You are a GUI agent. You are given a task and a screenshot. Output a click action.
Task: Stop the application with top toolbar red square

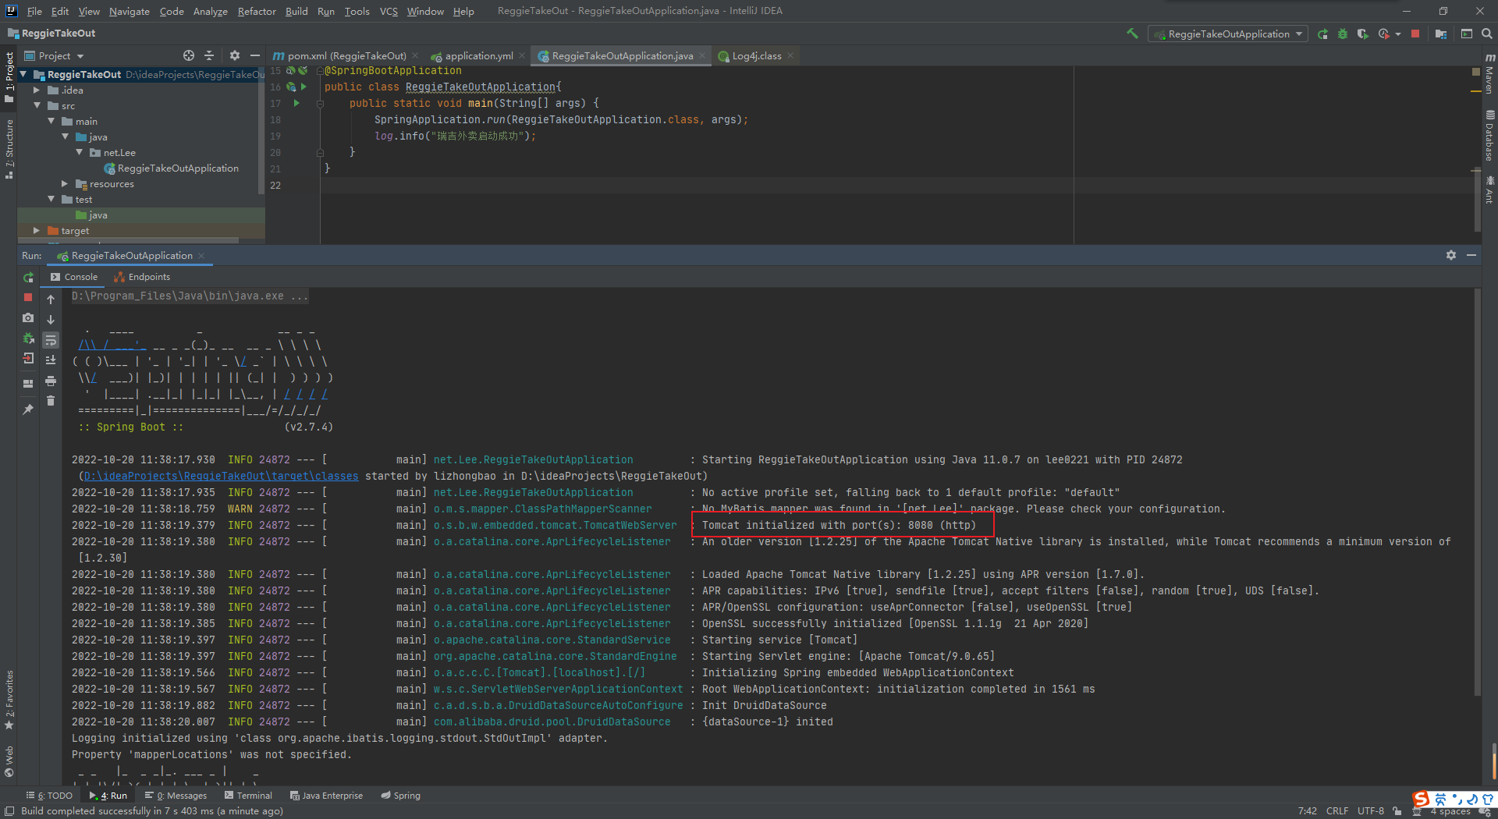pos(1415,34)
